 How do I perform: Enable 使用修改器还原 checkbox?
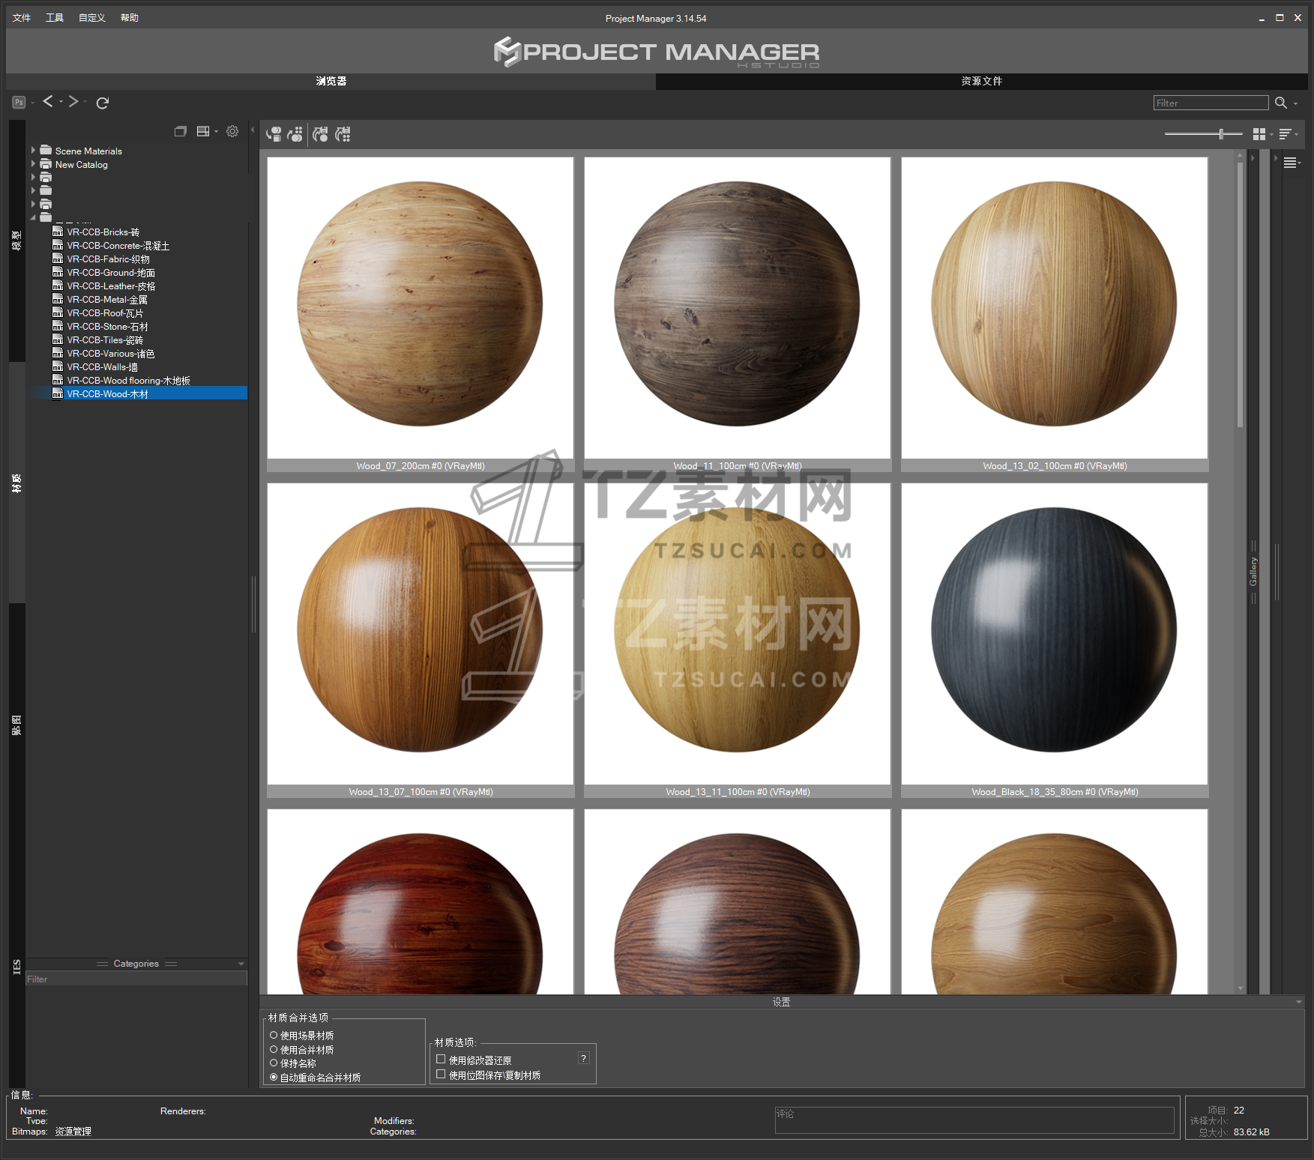[441, 1060]
